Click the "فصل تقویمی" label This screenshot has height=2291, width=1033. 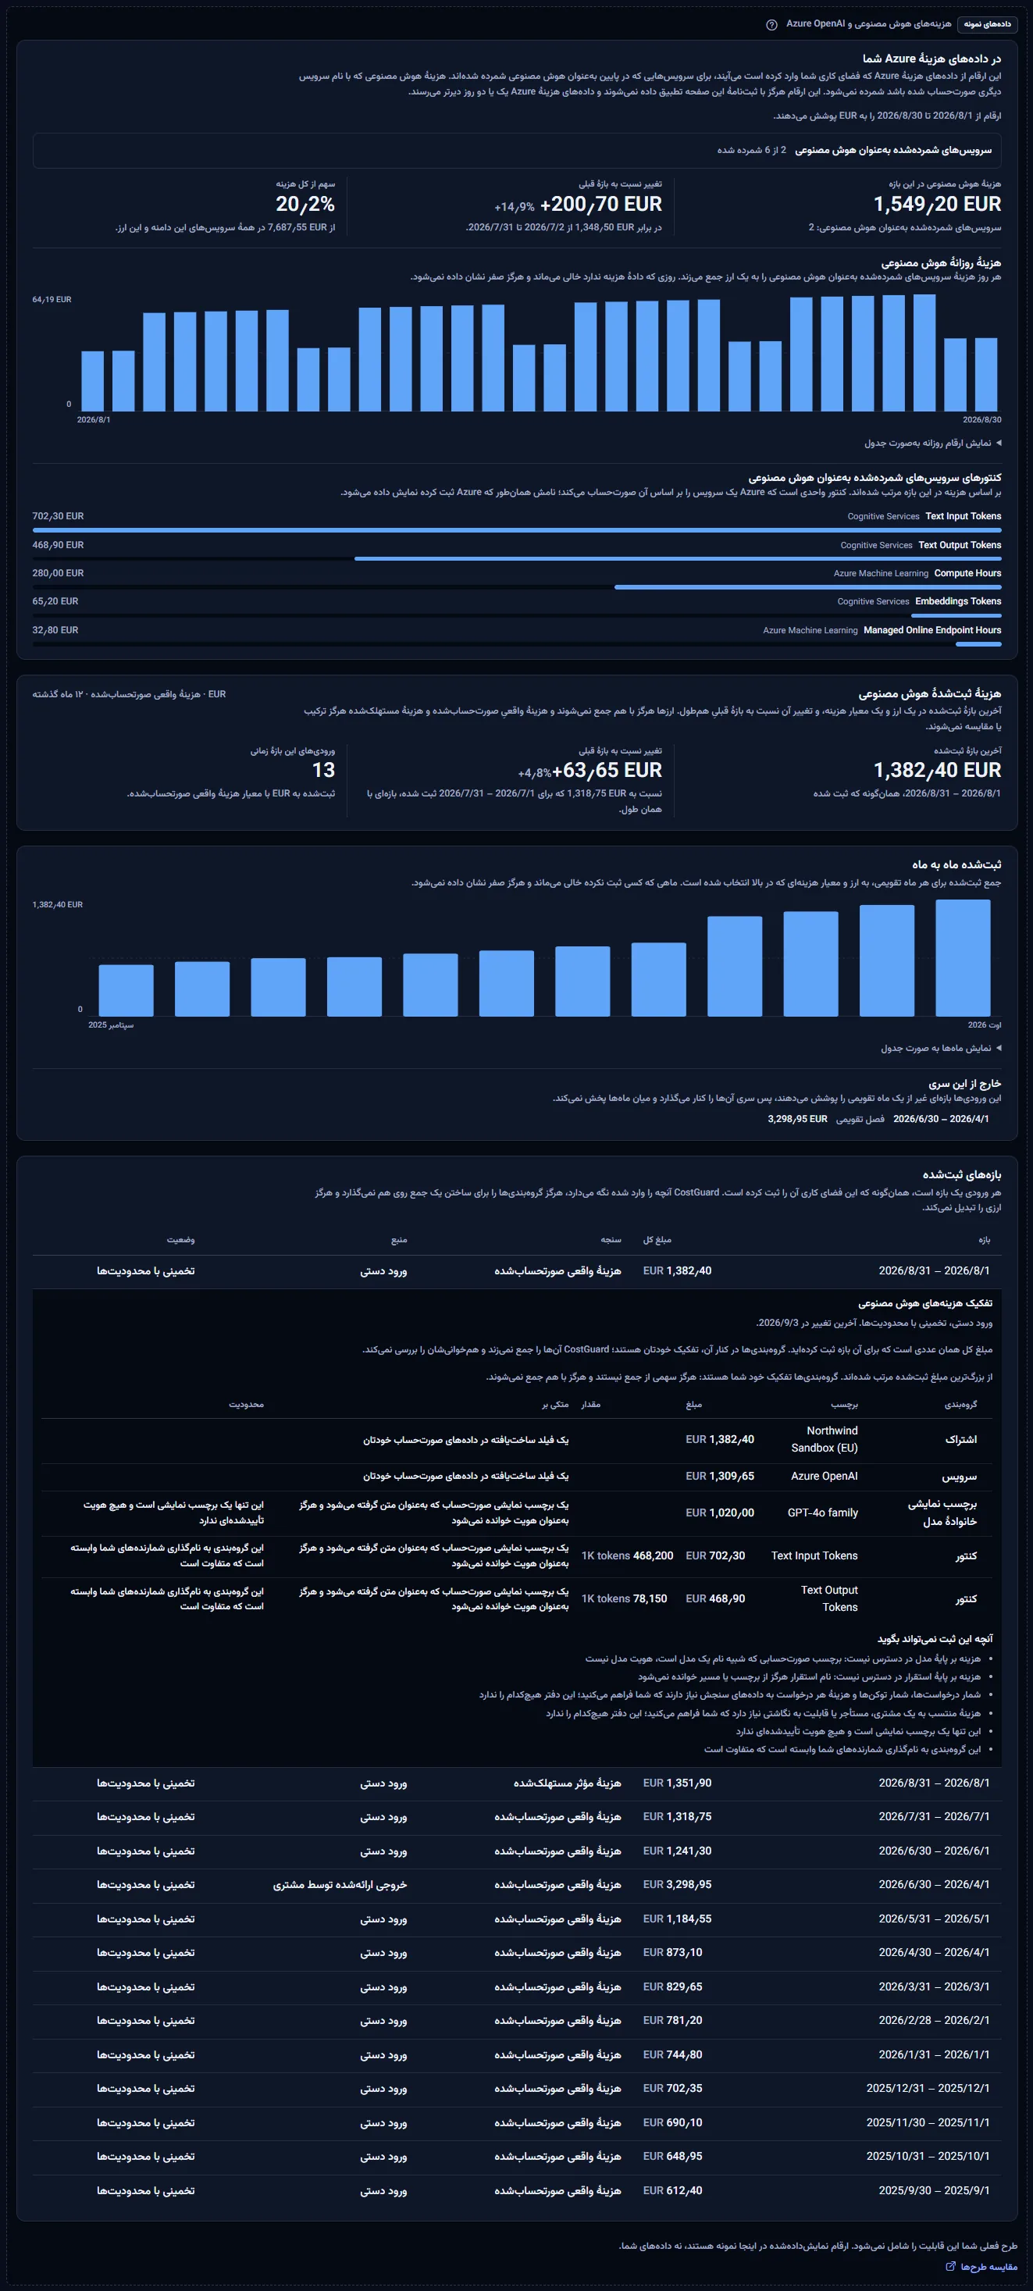tap(860, 1119)
